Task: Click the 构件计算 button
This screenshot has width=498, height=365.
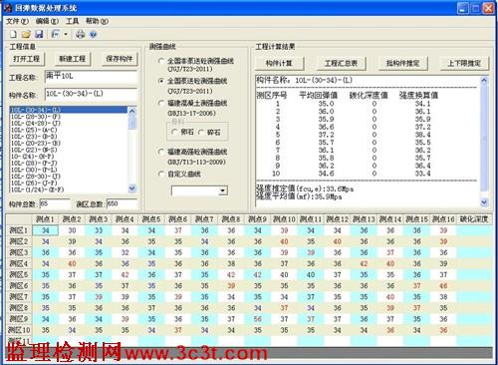Action: pyautogui.click(x=279, y=63)
